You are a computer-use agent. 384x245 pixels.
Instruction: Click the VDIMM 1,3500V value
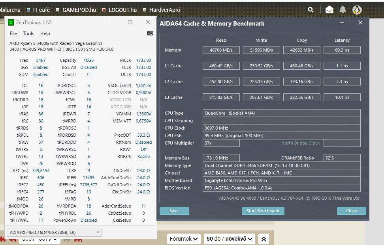coord(143,114)
